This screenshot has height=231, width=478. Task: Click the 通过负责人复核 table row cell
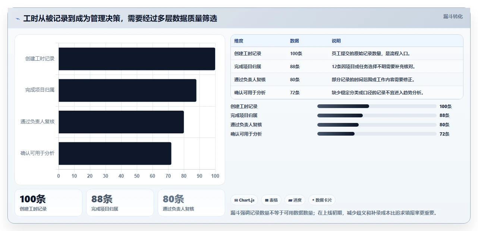[x=250, y=80]
